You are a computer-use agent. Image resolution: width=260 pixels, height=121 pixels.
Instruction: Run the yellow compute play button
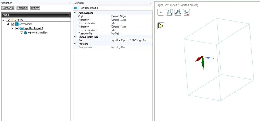pyautogui.click(x=161, y=26)
